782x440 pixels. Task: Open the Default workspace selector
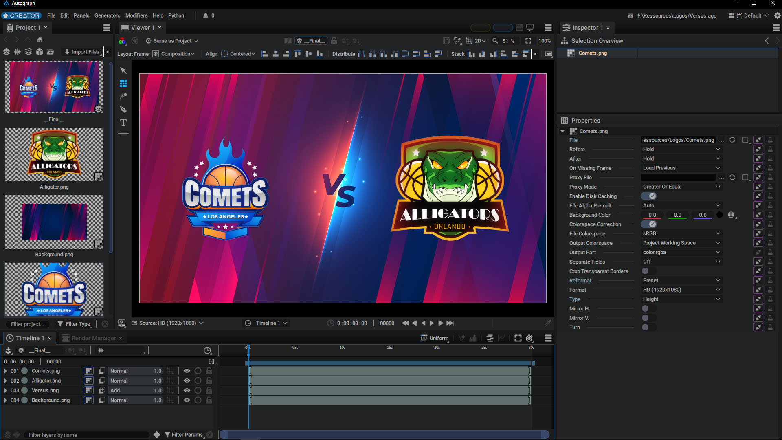749,15
